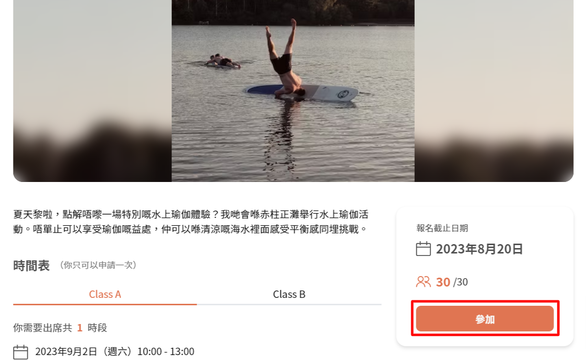Click the 2023年8月20日 deadline date text
586x361 pixels.
[x=479, y=249]
